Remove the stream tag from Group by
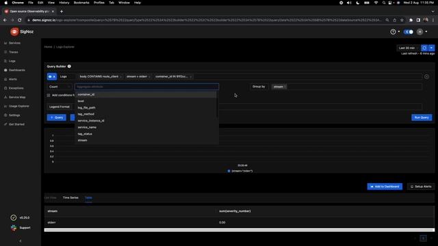The width and height of the screenshot is (438, 246). 285,87
